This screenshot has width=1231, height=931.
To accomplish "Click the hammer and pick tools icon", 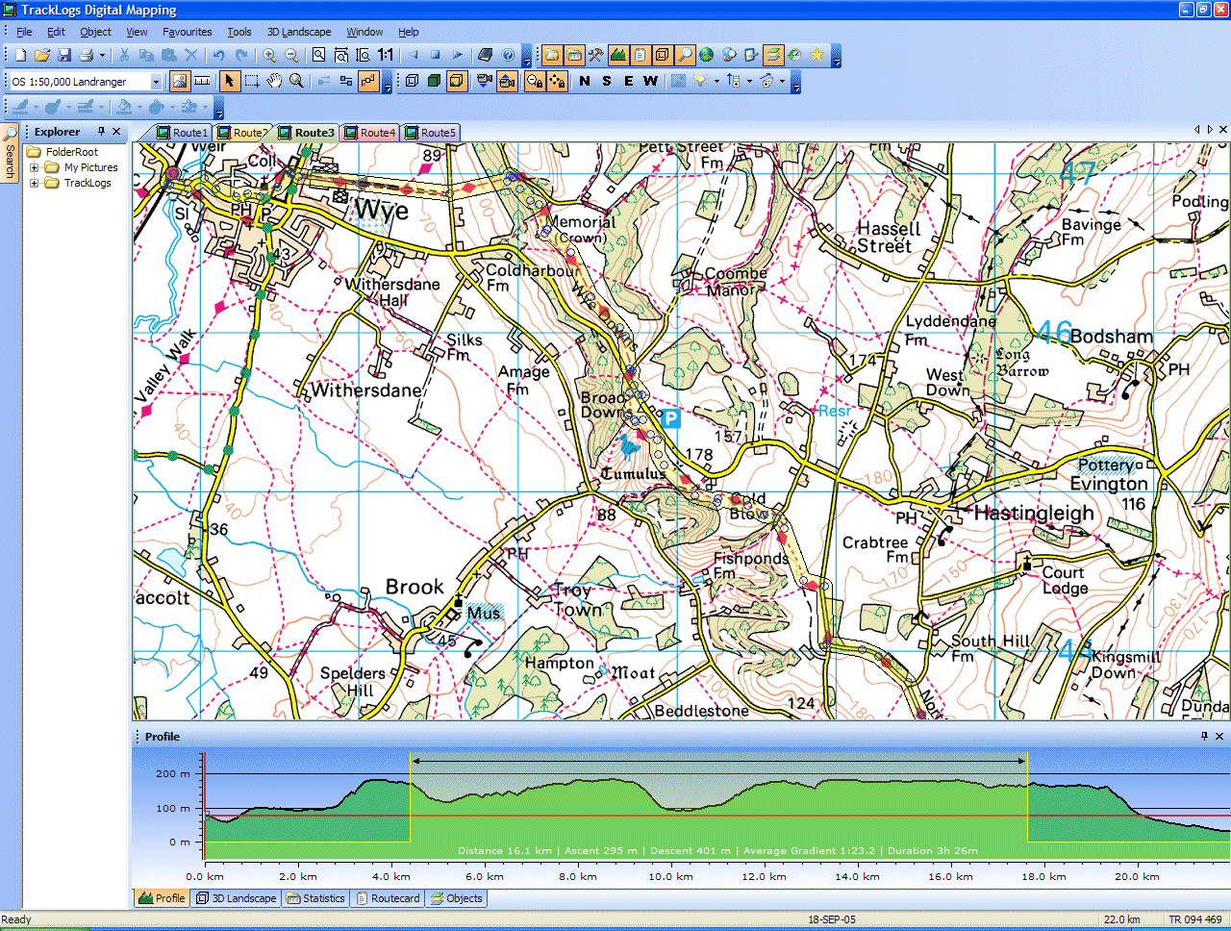I will (x=595, y=55).
